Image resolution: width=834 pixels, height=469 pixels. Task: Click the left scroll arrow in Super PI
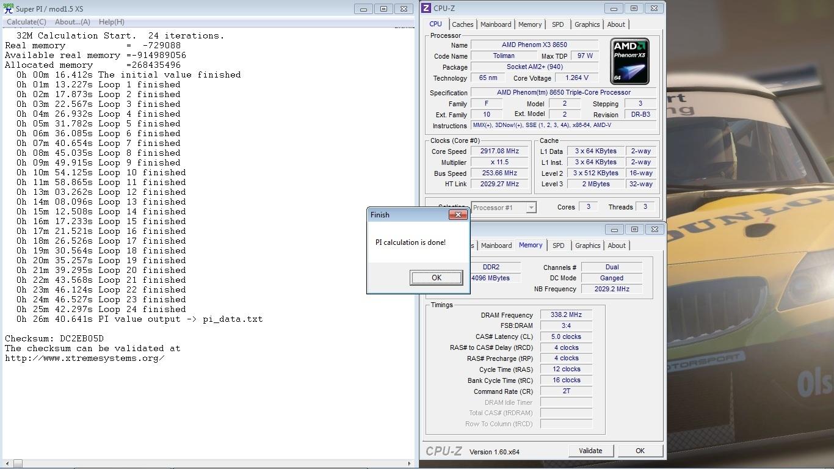[x=7, y=464]
